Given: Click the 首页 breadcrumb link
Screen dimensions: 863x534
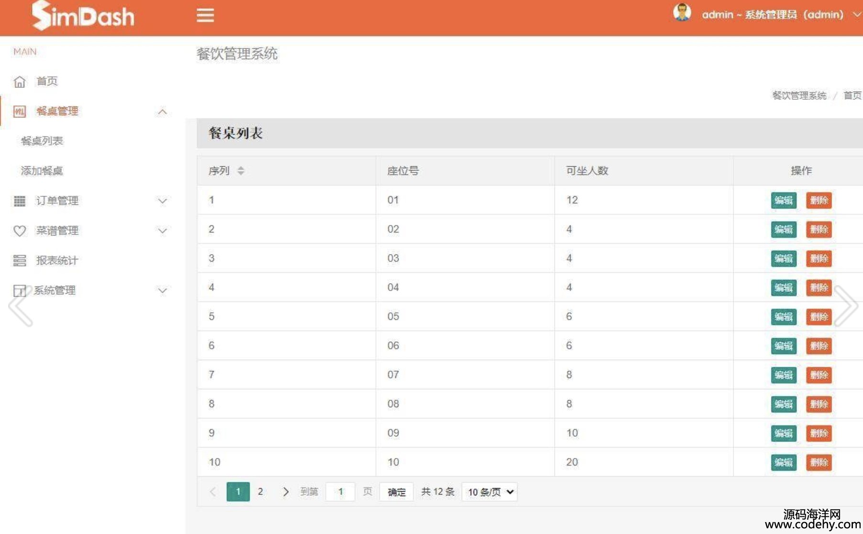Looking at the screenshot, I should point(852,96).
